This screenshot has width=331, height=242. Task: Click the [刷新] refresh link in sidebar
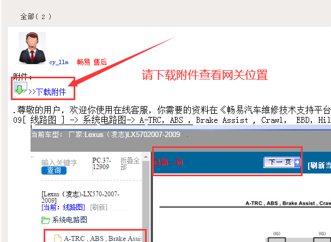[x=99, y=207]
